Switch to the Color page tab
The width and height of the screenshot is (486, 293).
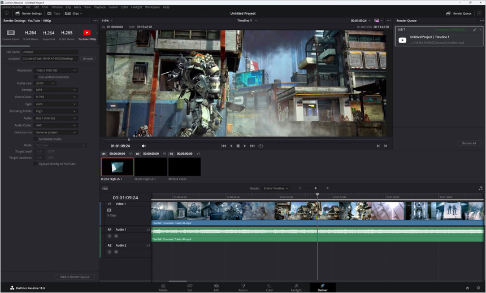tap(269, 287)
